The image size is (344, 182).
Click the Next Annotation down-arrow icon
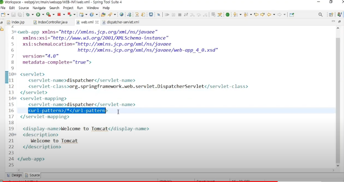point(235,15)
